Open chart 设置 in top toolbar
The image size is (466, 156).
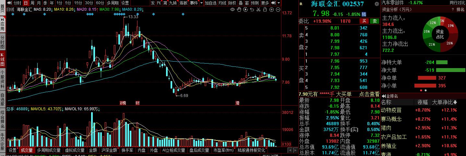click(125, 3)
